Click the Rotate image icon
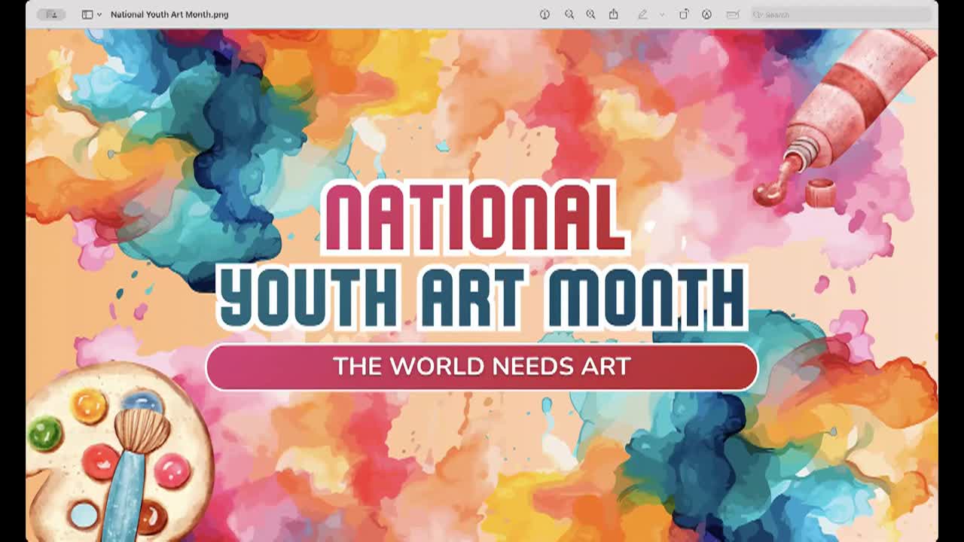 pyautogui.click(x=684, y=14)
